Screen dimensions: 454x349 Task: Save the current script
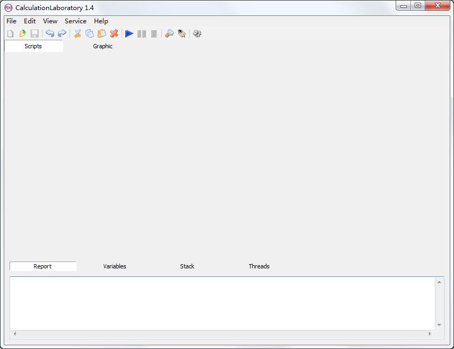(35, 34)
